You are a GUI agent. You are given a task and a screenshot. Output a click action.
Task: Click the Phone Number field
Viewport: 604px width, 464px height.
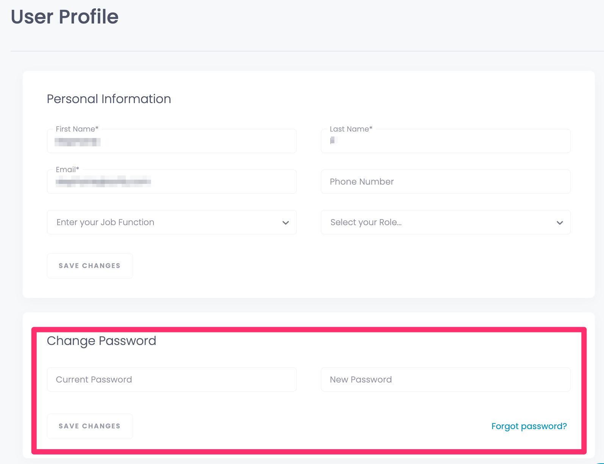(446, 182)
